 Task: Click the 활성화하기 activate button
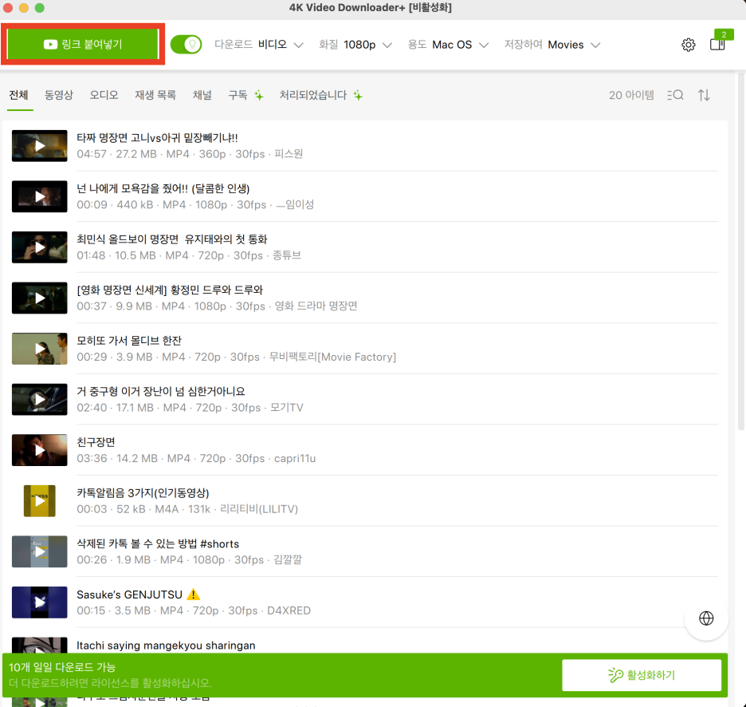642,675
